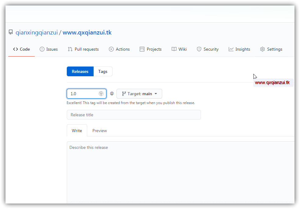Screen dimensions: 300x209
Task: Select the Write tab
Action: [77, 130]
